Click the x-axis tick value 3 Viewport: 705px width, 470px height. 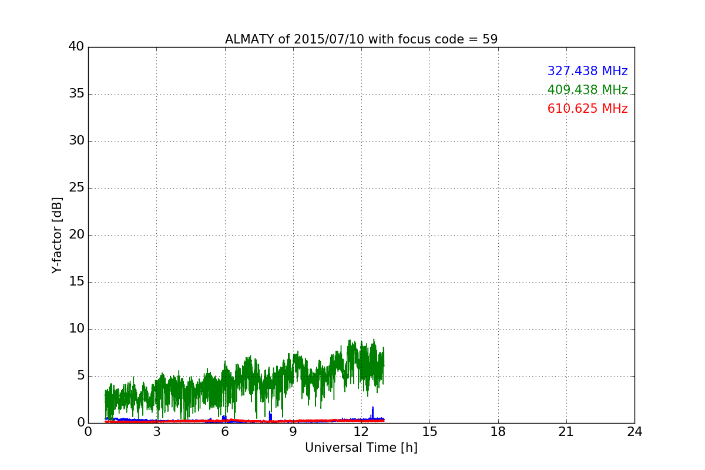tap(157, 432)
